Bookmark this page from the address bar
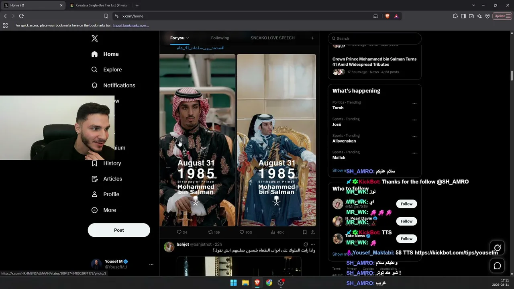 tap(106, 16)
